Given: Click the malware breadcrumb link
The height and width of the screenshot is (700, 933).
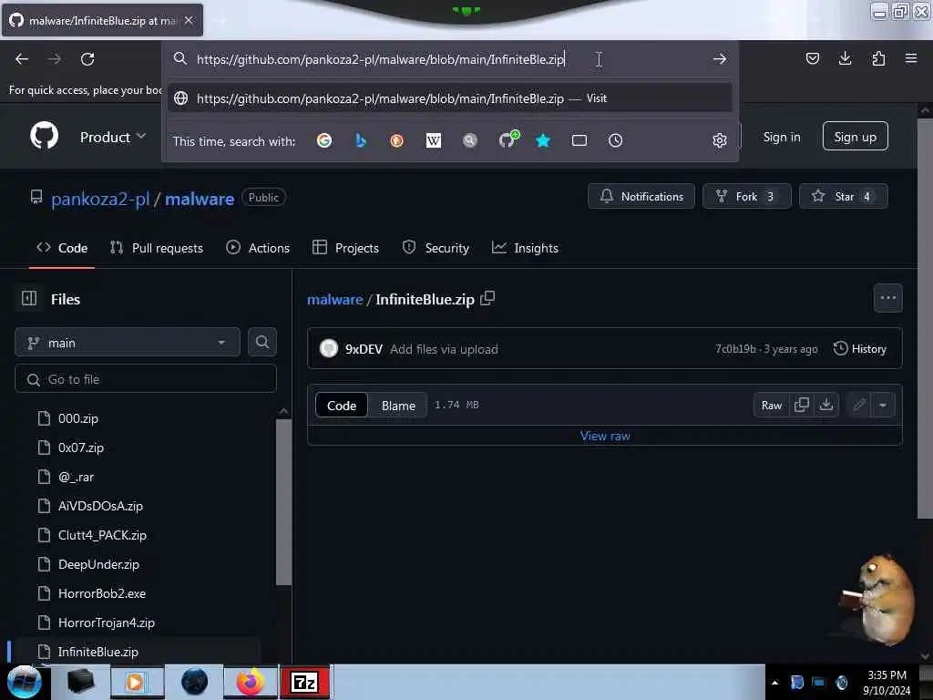Looking at the screenshot, I should 334,299.
